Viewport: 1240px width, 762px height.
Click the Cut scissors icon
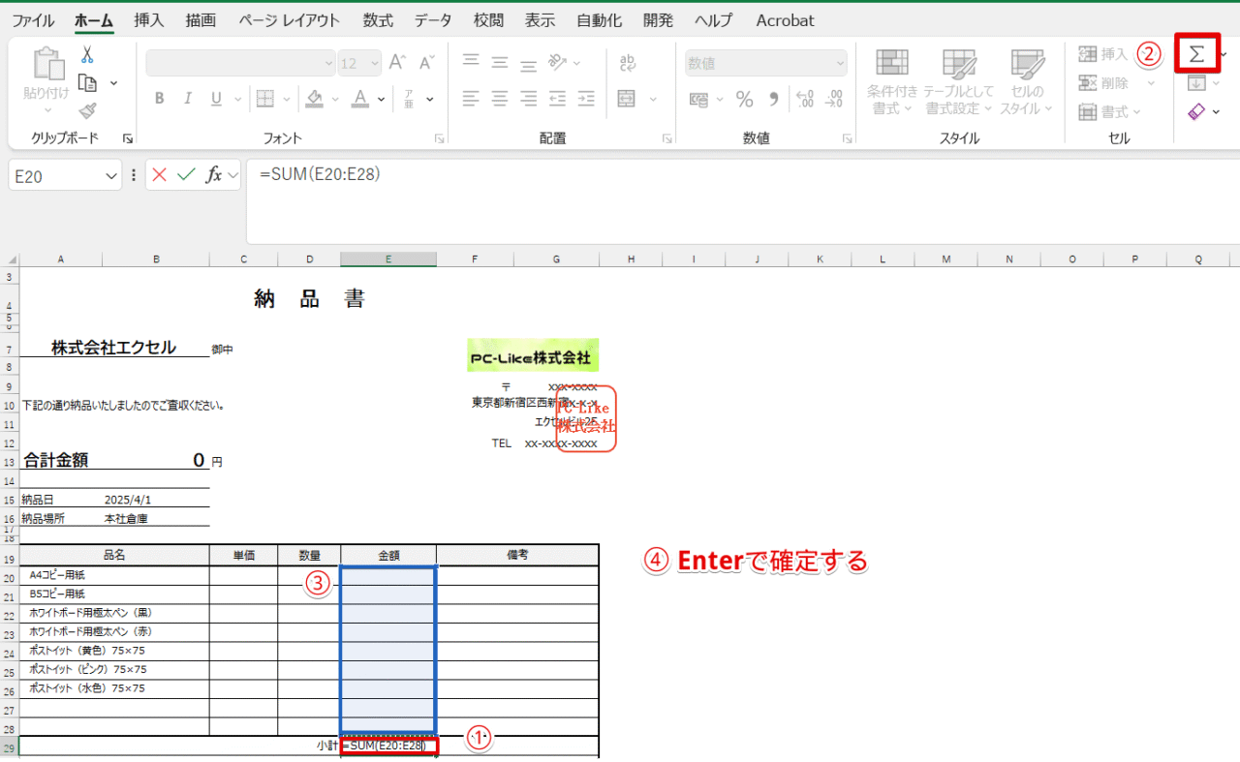coord(87,54)
